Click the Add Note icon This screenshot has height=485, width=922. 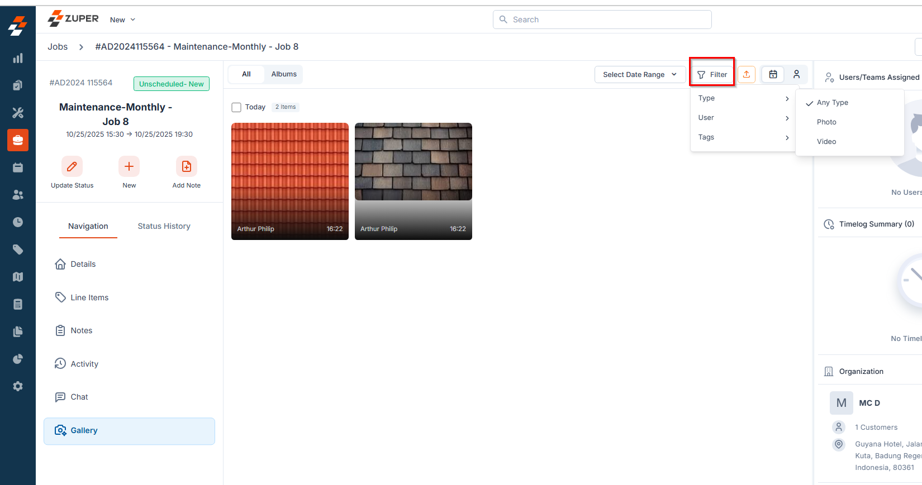coord(187,166)
